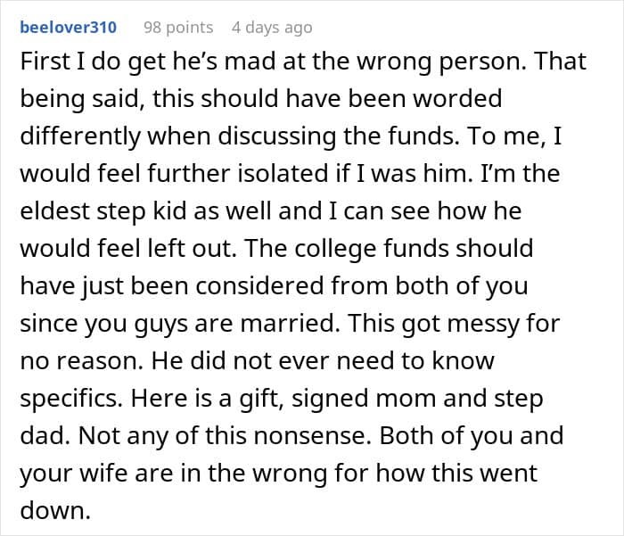Click the "4 days ago" timestamp
The image size is (624, 536).
[272, 27]
